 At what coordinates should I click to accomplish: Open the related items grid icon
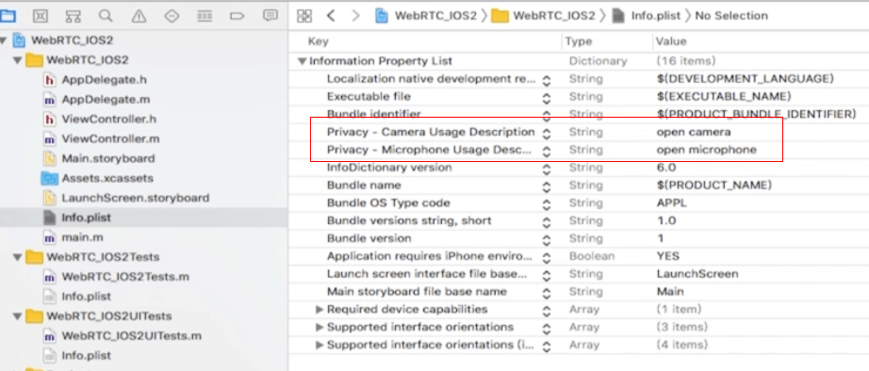click(x=304, y=16)
